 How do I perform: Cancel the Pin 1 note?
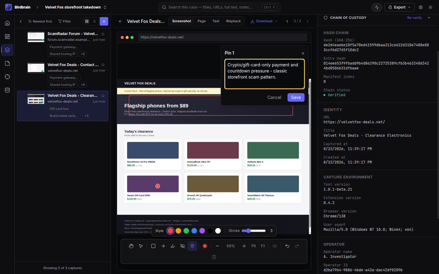274,97
